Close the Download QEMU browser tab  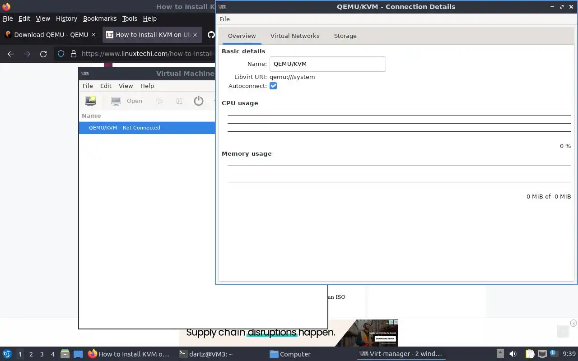point(93,35)
